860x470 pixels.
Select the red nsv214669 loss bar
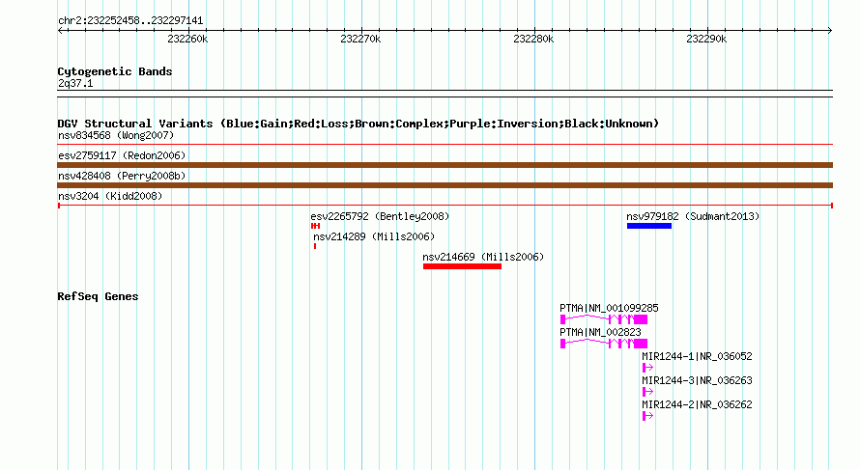462,266
